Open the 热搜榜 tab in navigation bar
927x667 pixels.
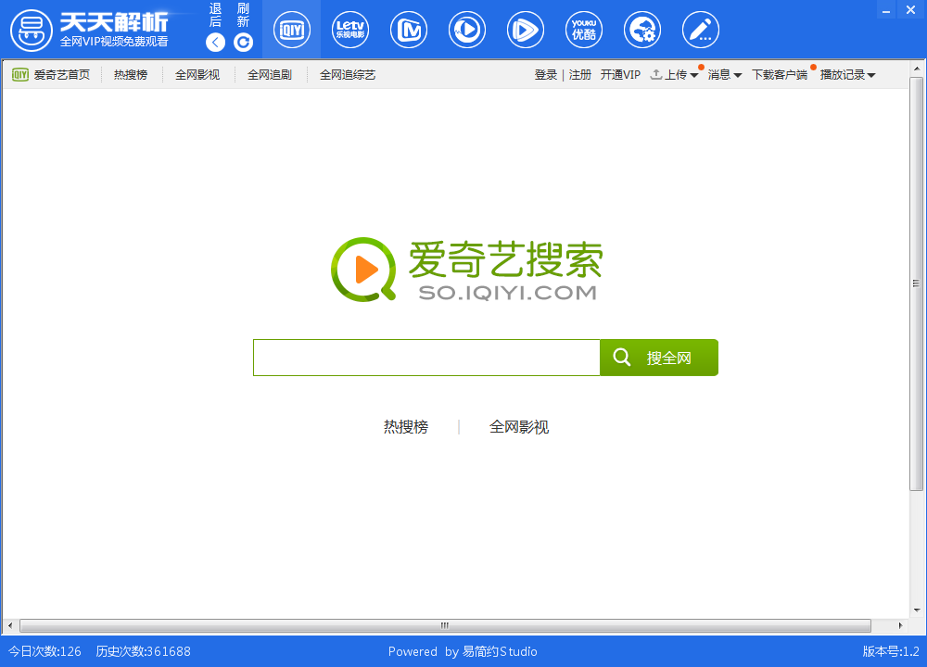(x=131, y=75)
